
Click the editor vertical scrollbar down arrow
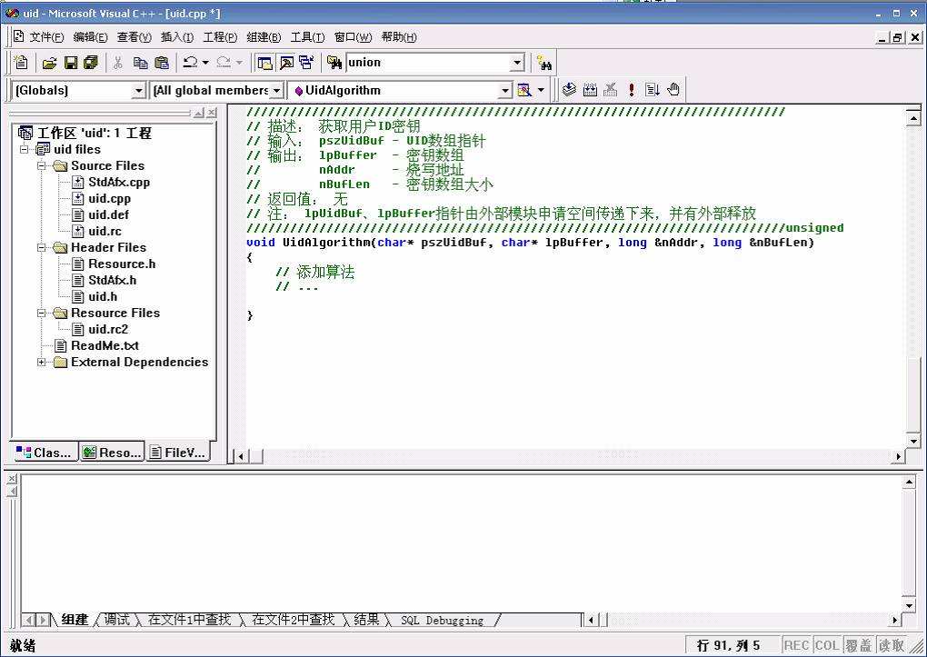tap(913, 440)
